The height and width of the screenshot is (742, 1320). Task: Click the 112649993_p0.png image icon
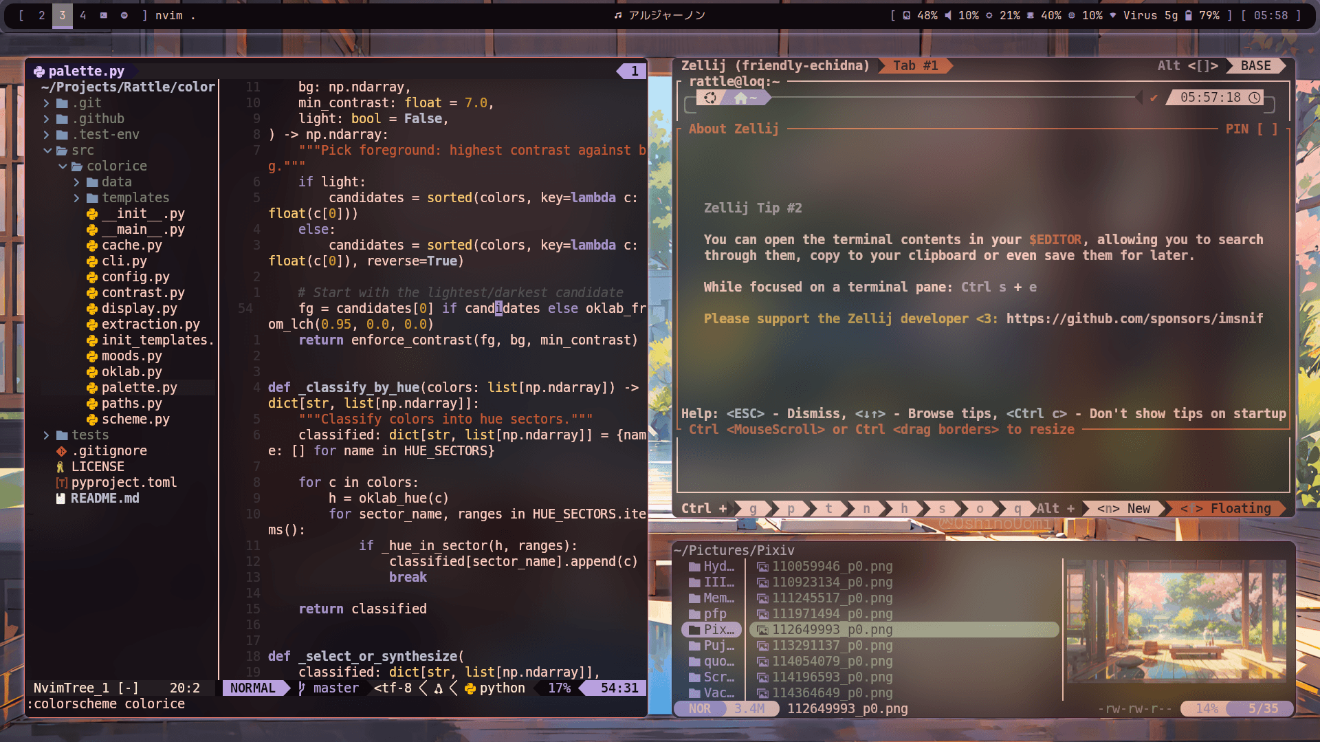pos(762,629)
